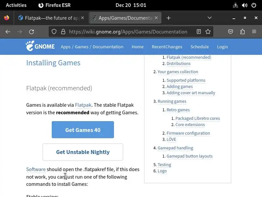Image resolution: width=262 pixels, height=197 pixels.
Task: Open Firefox application hamburger menu
Action: tap(254, 32)
